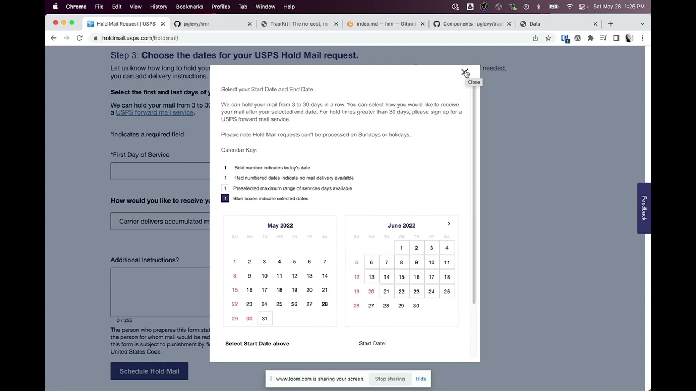Viewport: 696px width, 391px height.
Task: Select June 25 in the calendar
Action: coord(446,292)
